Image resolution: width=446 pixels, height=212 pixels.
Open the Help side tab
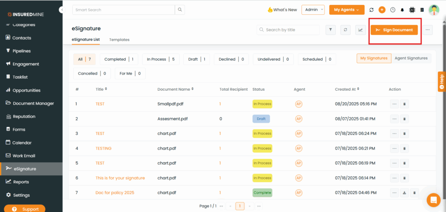tap(442, 82)
